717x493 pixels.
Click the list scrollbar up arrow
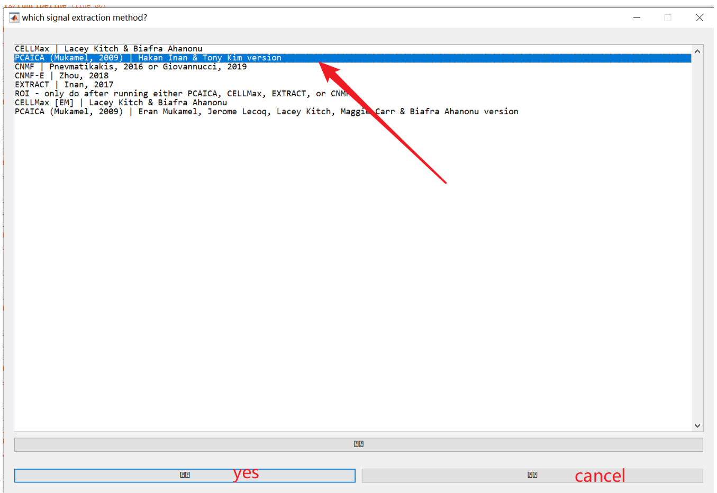(x=697, y=51)
